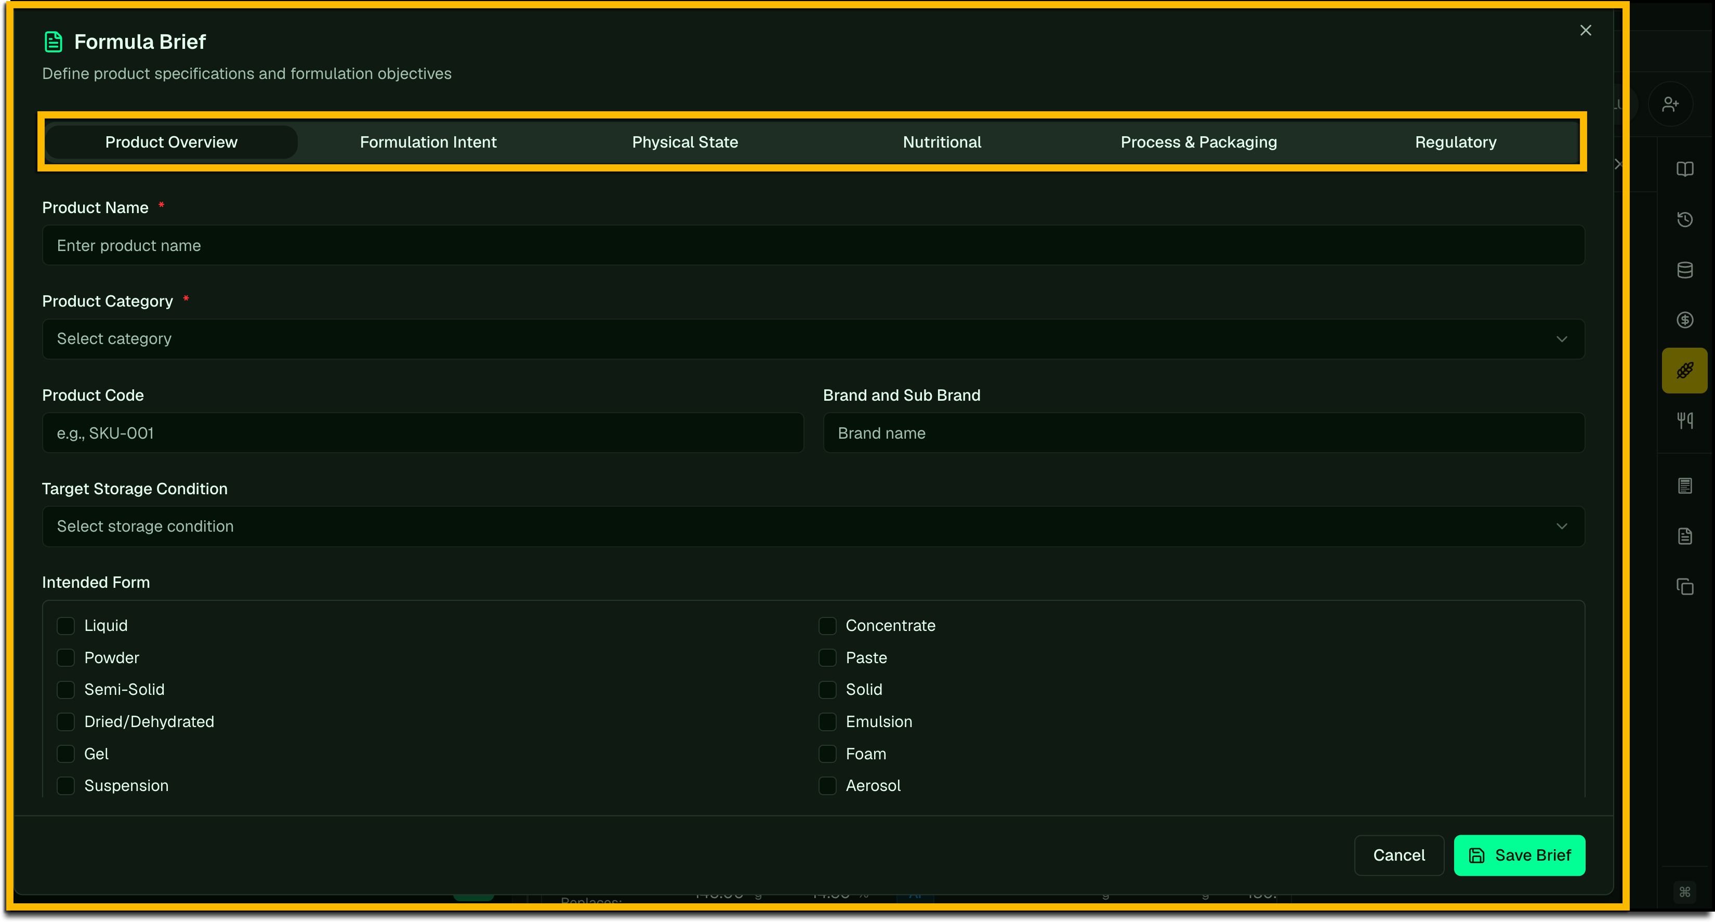
Task: Open the dollar cost icon in sidebar
Action: tap(1684, 320)
